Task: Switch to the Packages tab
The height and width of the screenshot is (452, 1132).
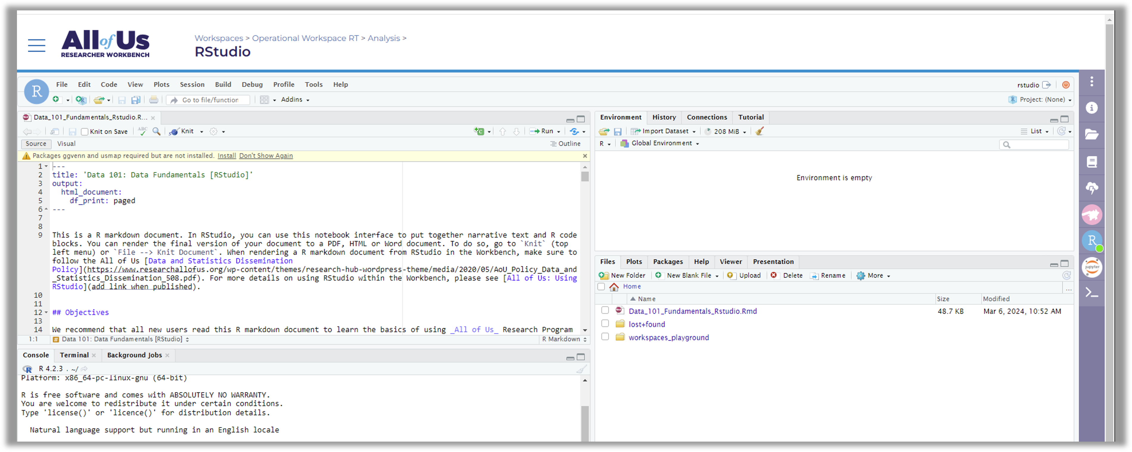Action: (x=668, y=262)
